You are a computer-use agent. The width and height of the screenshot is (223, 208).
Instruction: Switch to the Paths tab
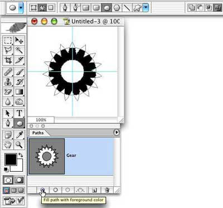38,133
